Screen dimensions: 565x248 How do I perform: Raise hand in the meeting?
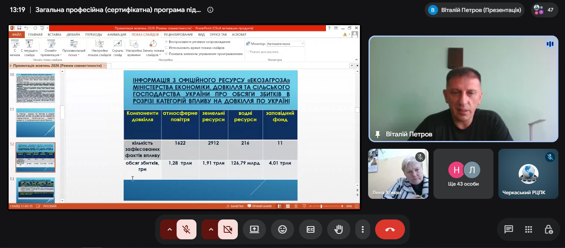[339, 229]
